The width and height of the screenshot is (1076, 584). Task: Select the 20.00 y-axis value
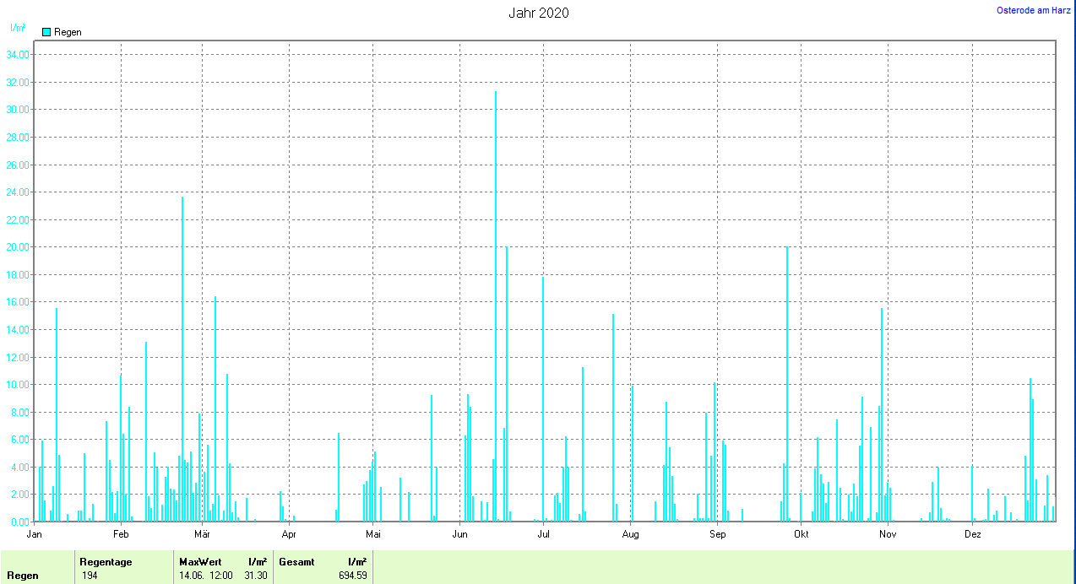[x=18, y=247]
